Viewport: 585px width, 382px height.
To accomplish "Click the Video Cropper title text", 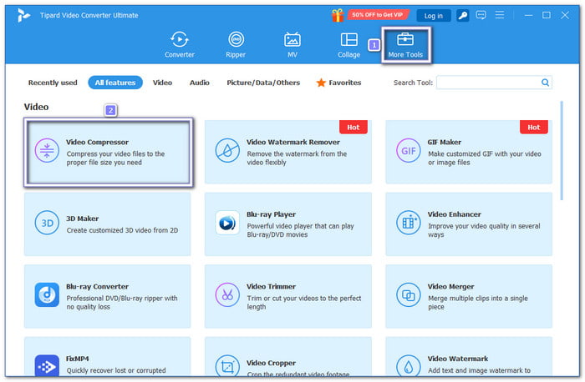I will click(x=272, y=363).
